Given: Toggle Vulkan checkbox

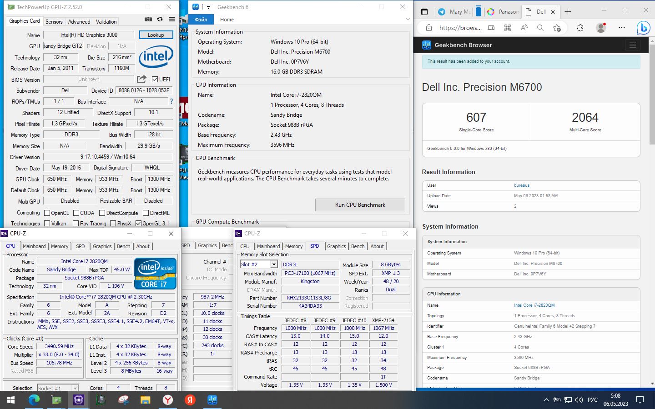Looking at the screenshot, I should 47,223.
